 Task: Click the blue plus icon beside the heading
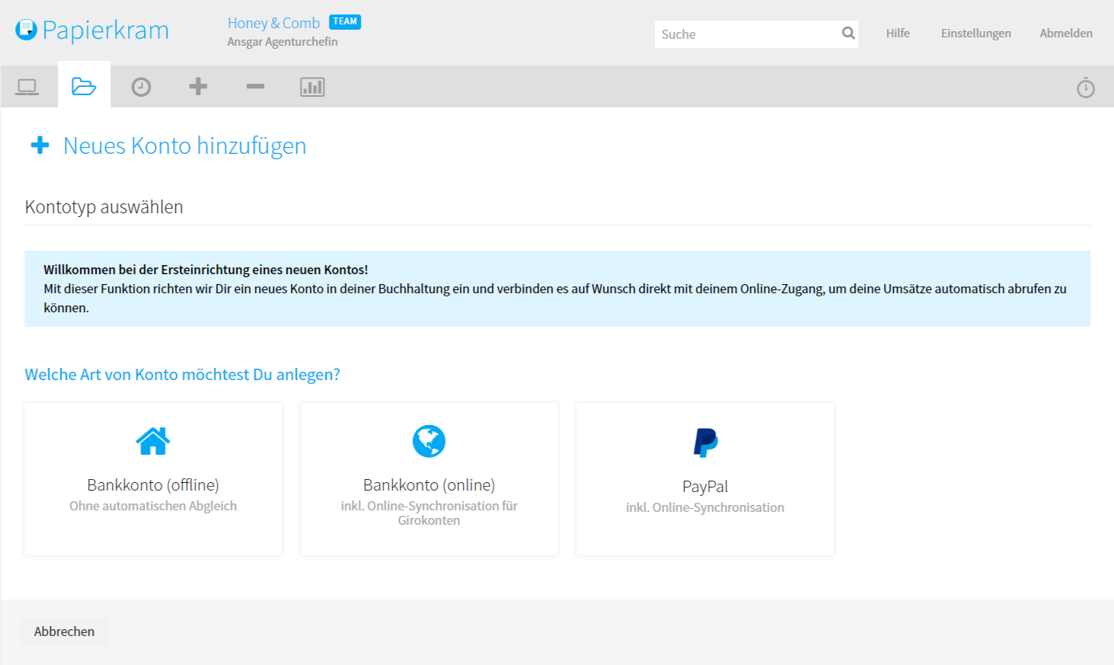click(40, 145)
